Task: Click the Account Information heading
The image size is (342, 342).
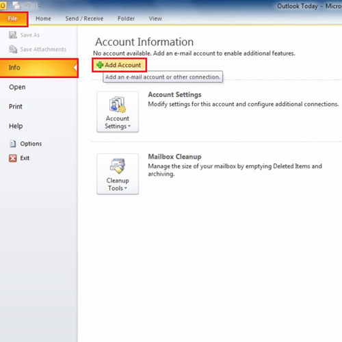Action: [x=144, y=42]
